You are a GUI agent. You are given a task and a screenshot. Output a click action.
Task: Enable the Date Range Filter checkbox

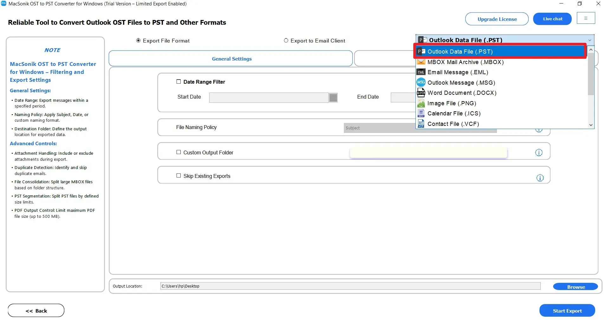(x=178, y=81)
